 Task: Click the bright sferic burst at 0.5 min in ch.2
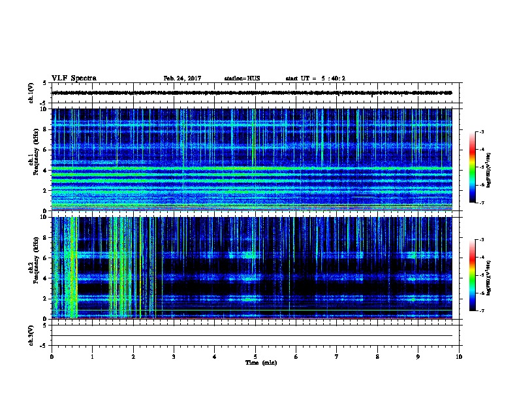[x=72, y=267]
